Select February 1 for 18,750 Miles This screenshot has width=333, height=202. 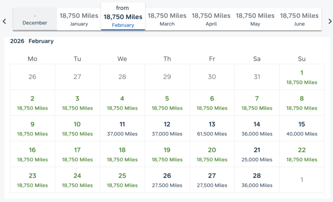pyautogui.click(x=301, y=77)
